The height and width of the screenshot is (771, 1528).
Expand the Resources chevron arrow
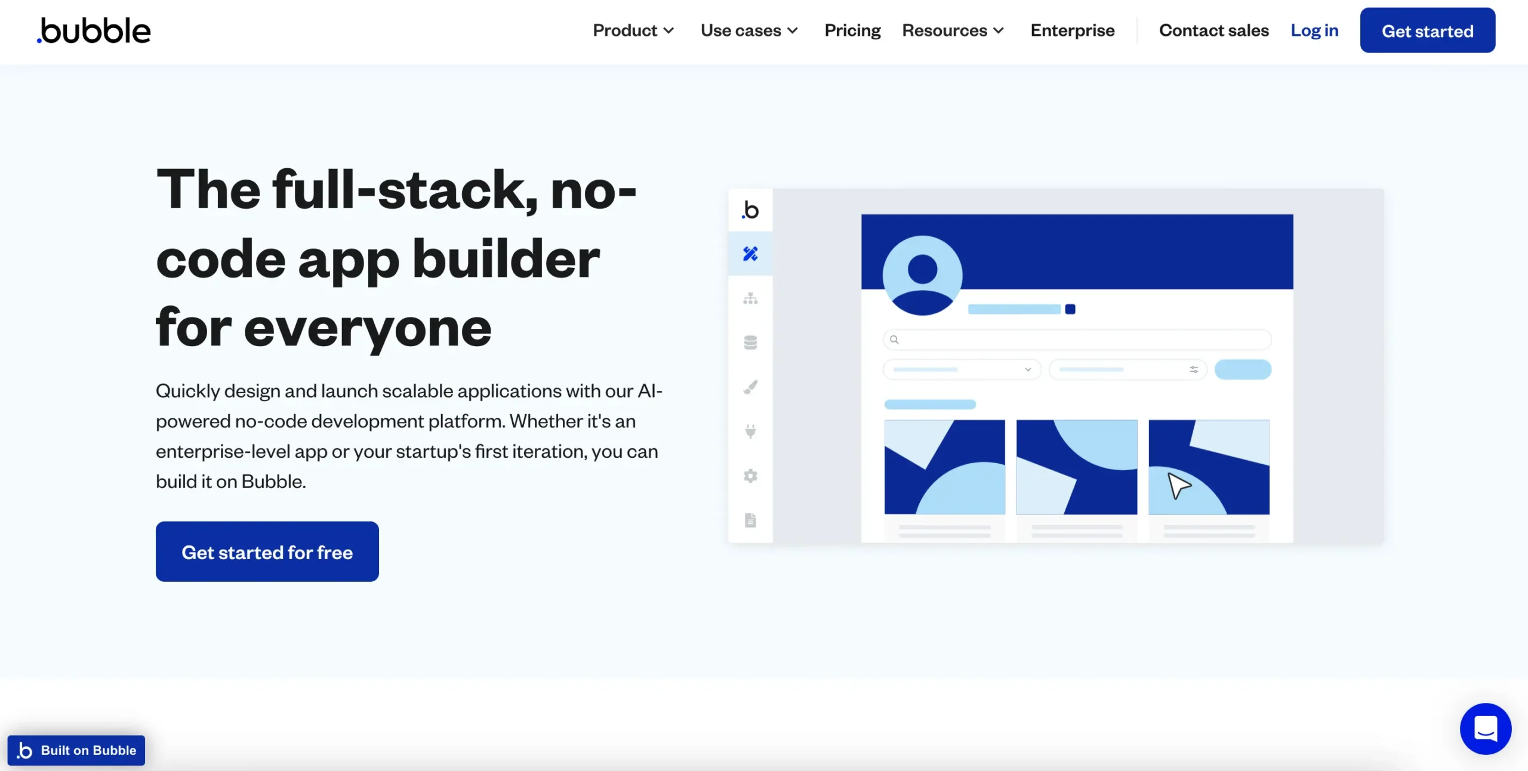(x=999, y=31)
